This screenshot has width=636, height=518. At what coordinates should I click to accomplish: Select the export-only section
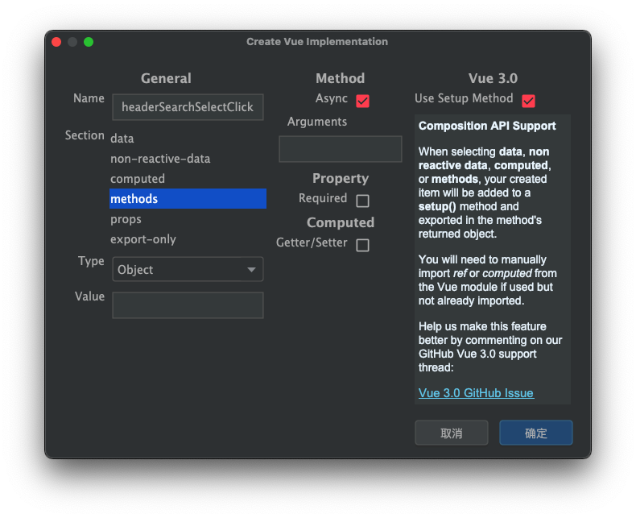pyautogui.click(x=188, y=239)
